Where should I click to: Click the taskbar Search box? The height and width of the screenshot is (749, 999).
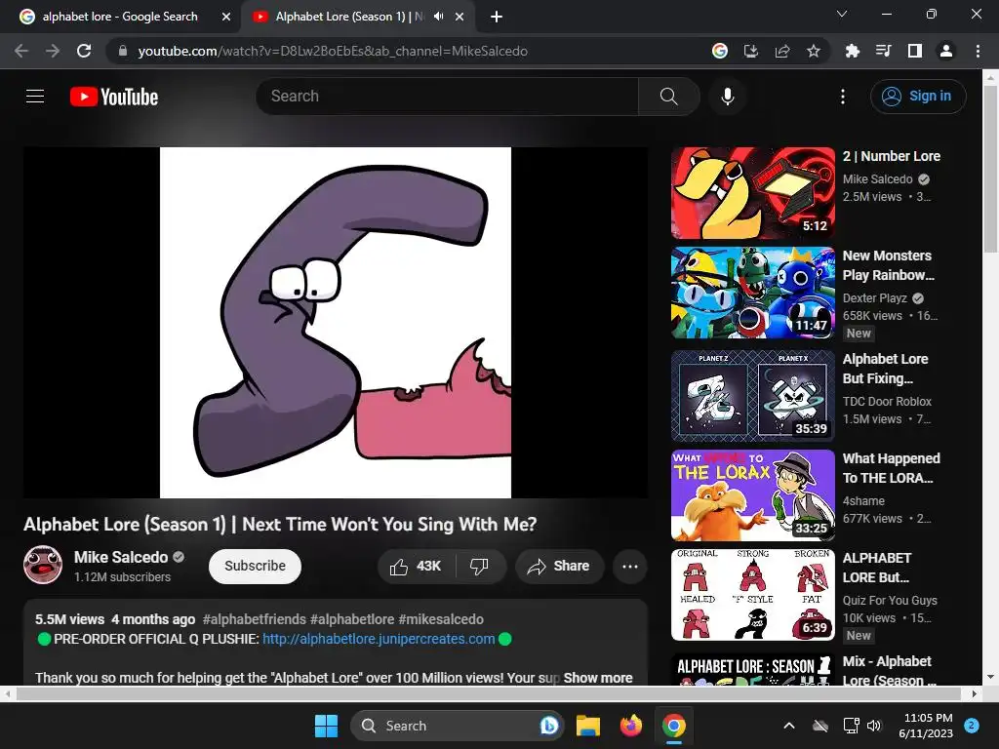pyautogui.click(x=457, y=726)
